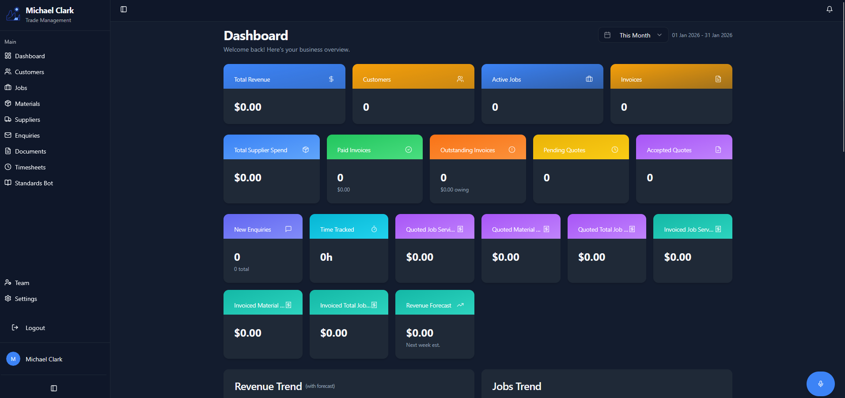Click the people icon on Customers card
Viewport: 845px width, 398px height.
point(460,79)
